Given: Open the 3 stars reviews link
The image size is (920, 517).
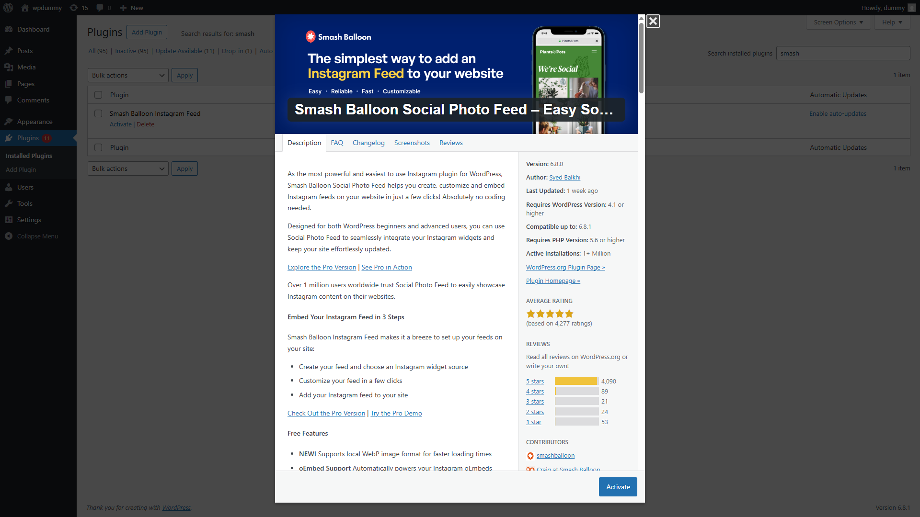Looking at the screenshot, I should click(x=535, y=401).
